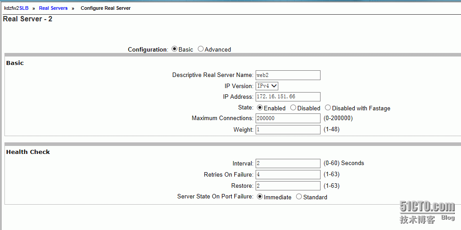461x230 pixels.
Task: Click the Server State On Port Failure label
Action: (215, 197)
